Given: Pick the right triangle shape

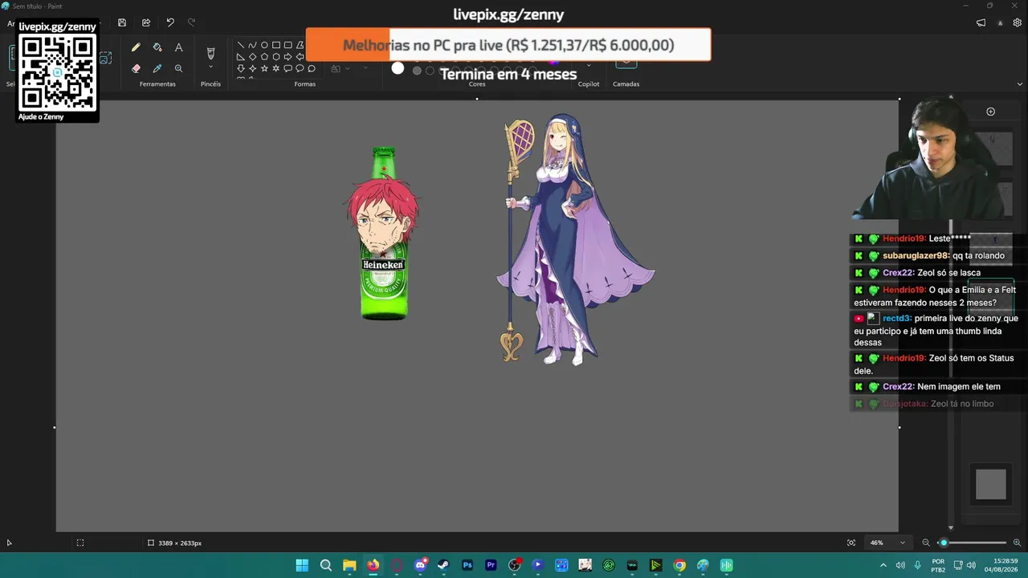Looking at the screenshot, I should (x=241, y=57).
